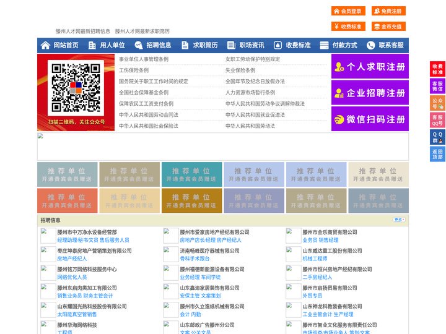Click 更多 in 招聘信息 header
This screenshot has height=334, width=446.
(x=399, y=220)
